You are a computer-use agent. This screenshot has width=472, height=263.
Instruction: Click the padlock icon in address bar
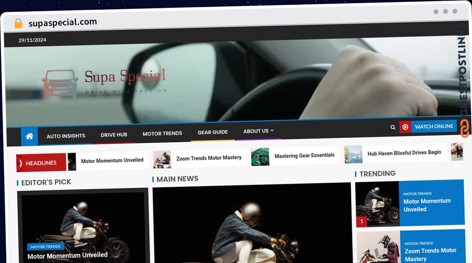18,24
